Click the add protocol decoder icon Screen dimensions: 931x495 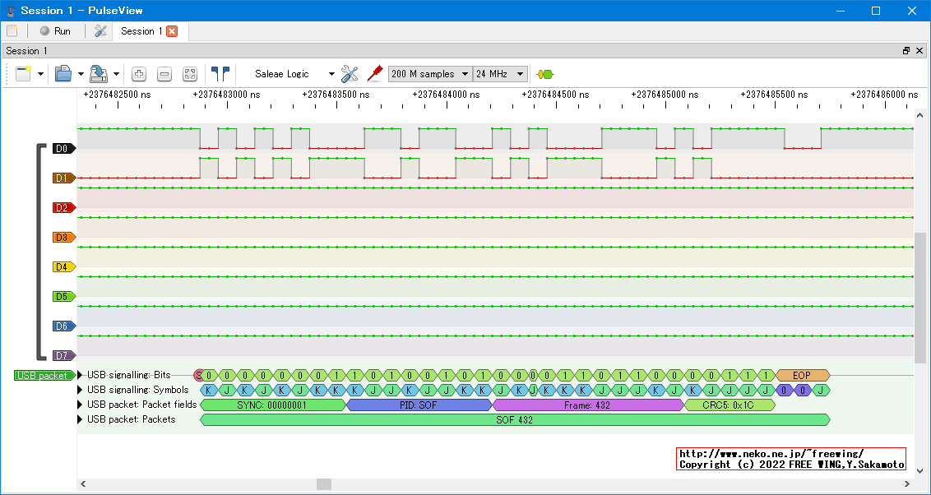[x=544, y=74]
